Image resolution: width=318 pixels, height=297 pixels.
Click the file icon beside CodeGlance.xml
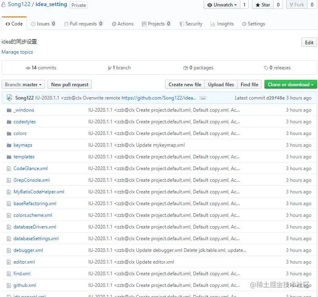9,168
